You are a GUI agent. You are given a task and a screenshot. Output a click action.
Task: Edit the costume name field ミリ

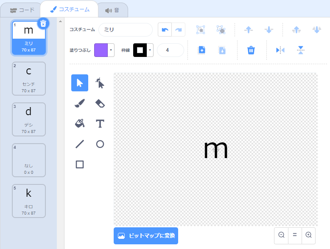pyautogui.click(x=126, y=30)
